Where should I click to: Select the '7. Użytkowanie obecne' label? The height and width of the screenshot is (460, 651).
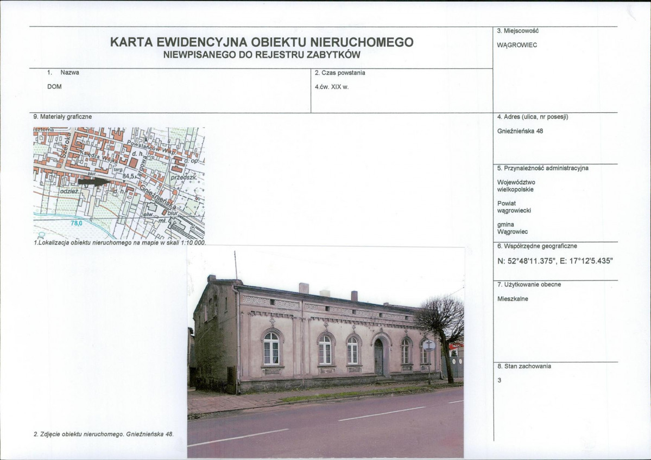tap(529, 285)
